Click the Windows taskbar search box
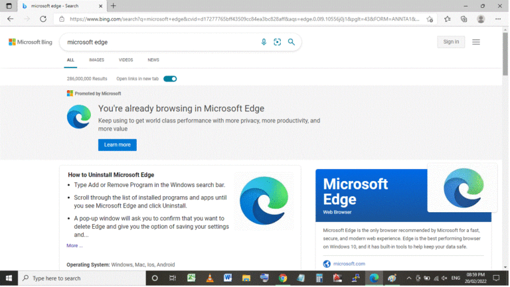The height and width of the screenshot is (287, 510). [82, 278]
